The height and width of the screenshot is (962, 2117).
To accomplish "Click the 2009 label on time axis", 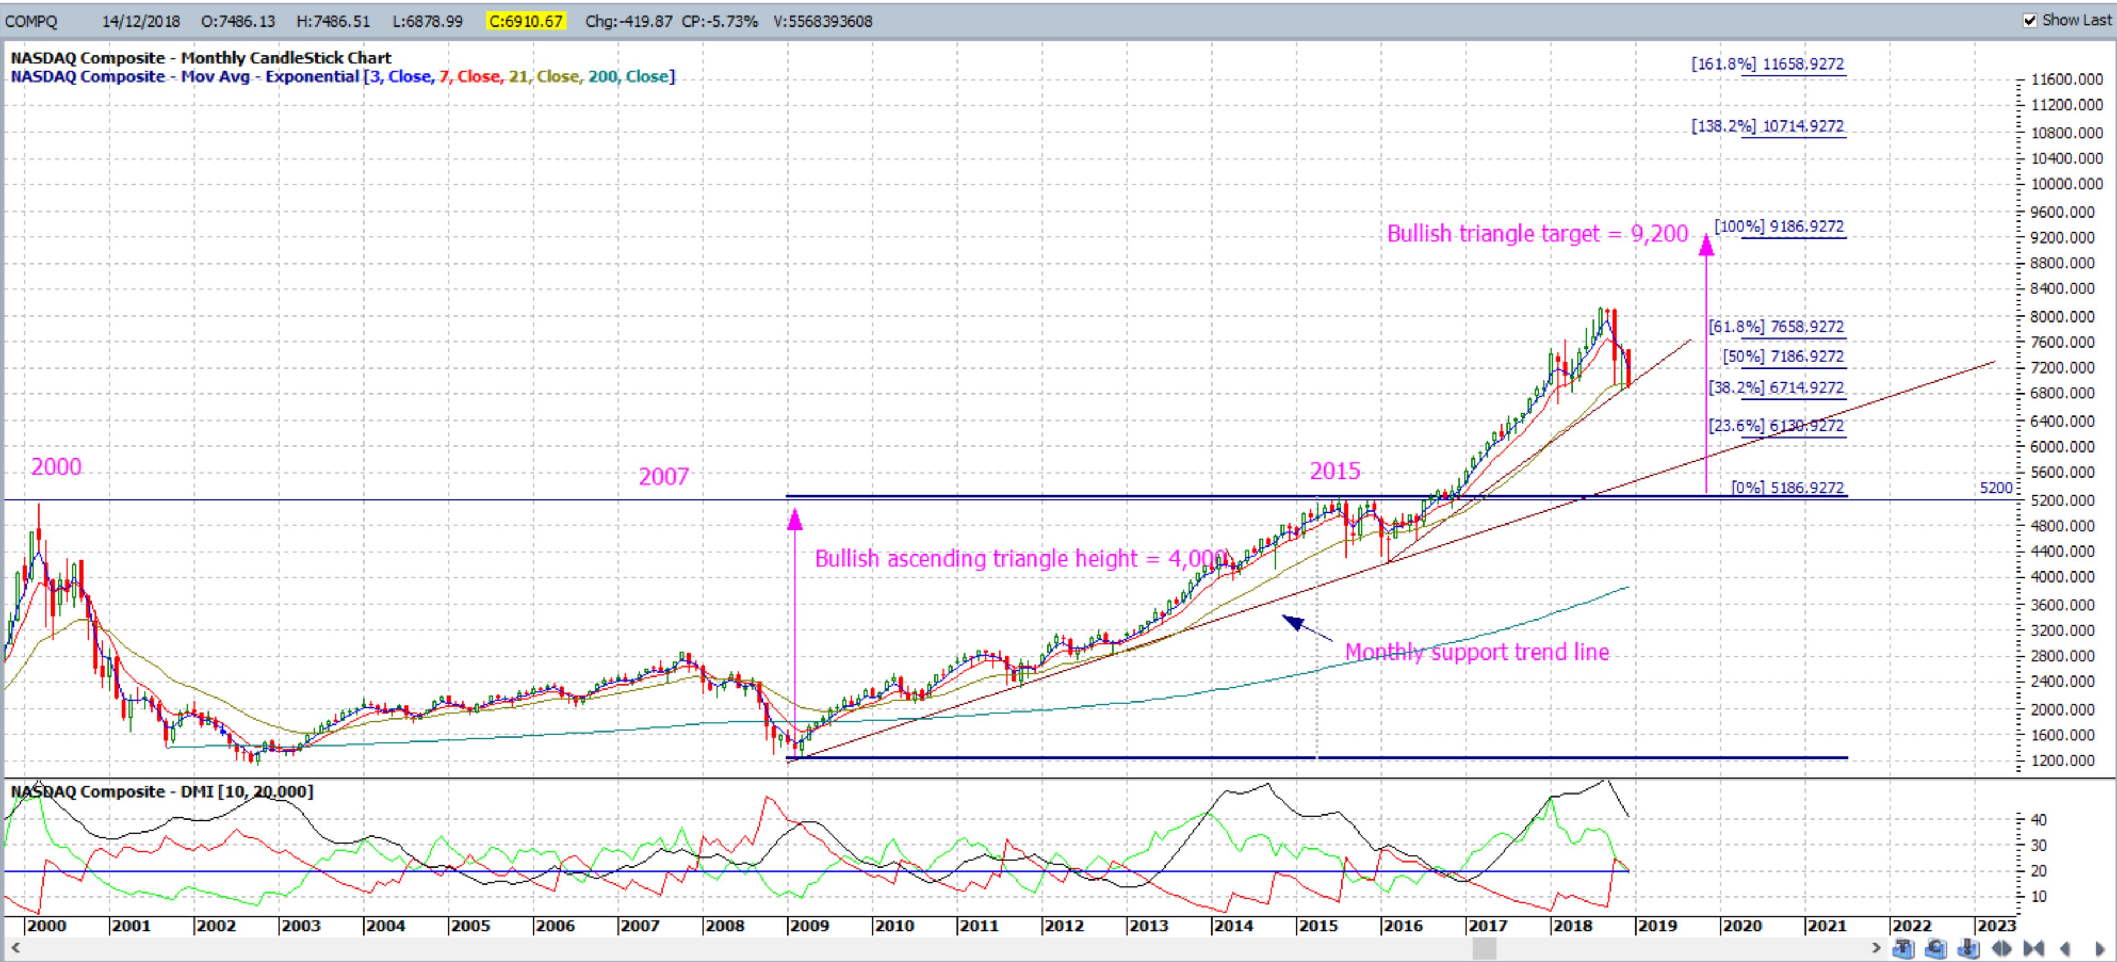I will point(809,926).
